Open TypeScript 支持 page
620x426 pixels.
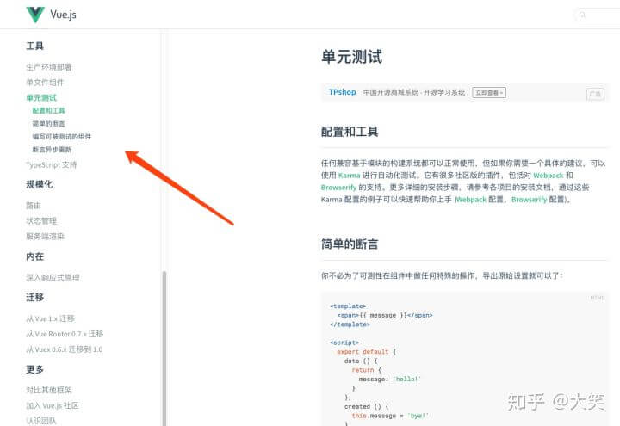point(52,164)
